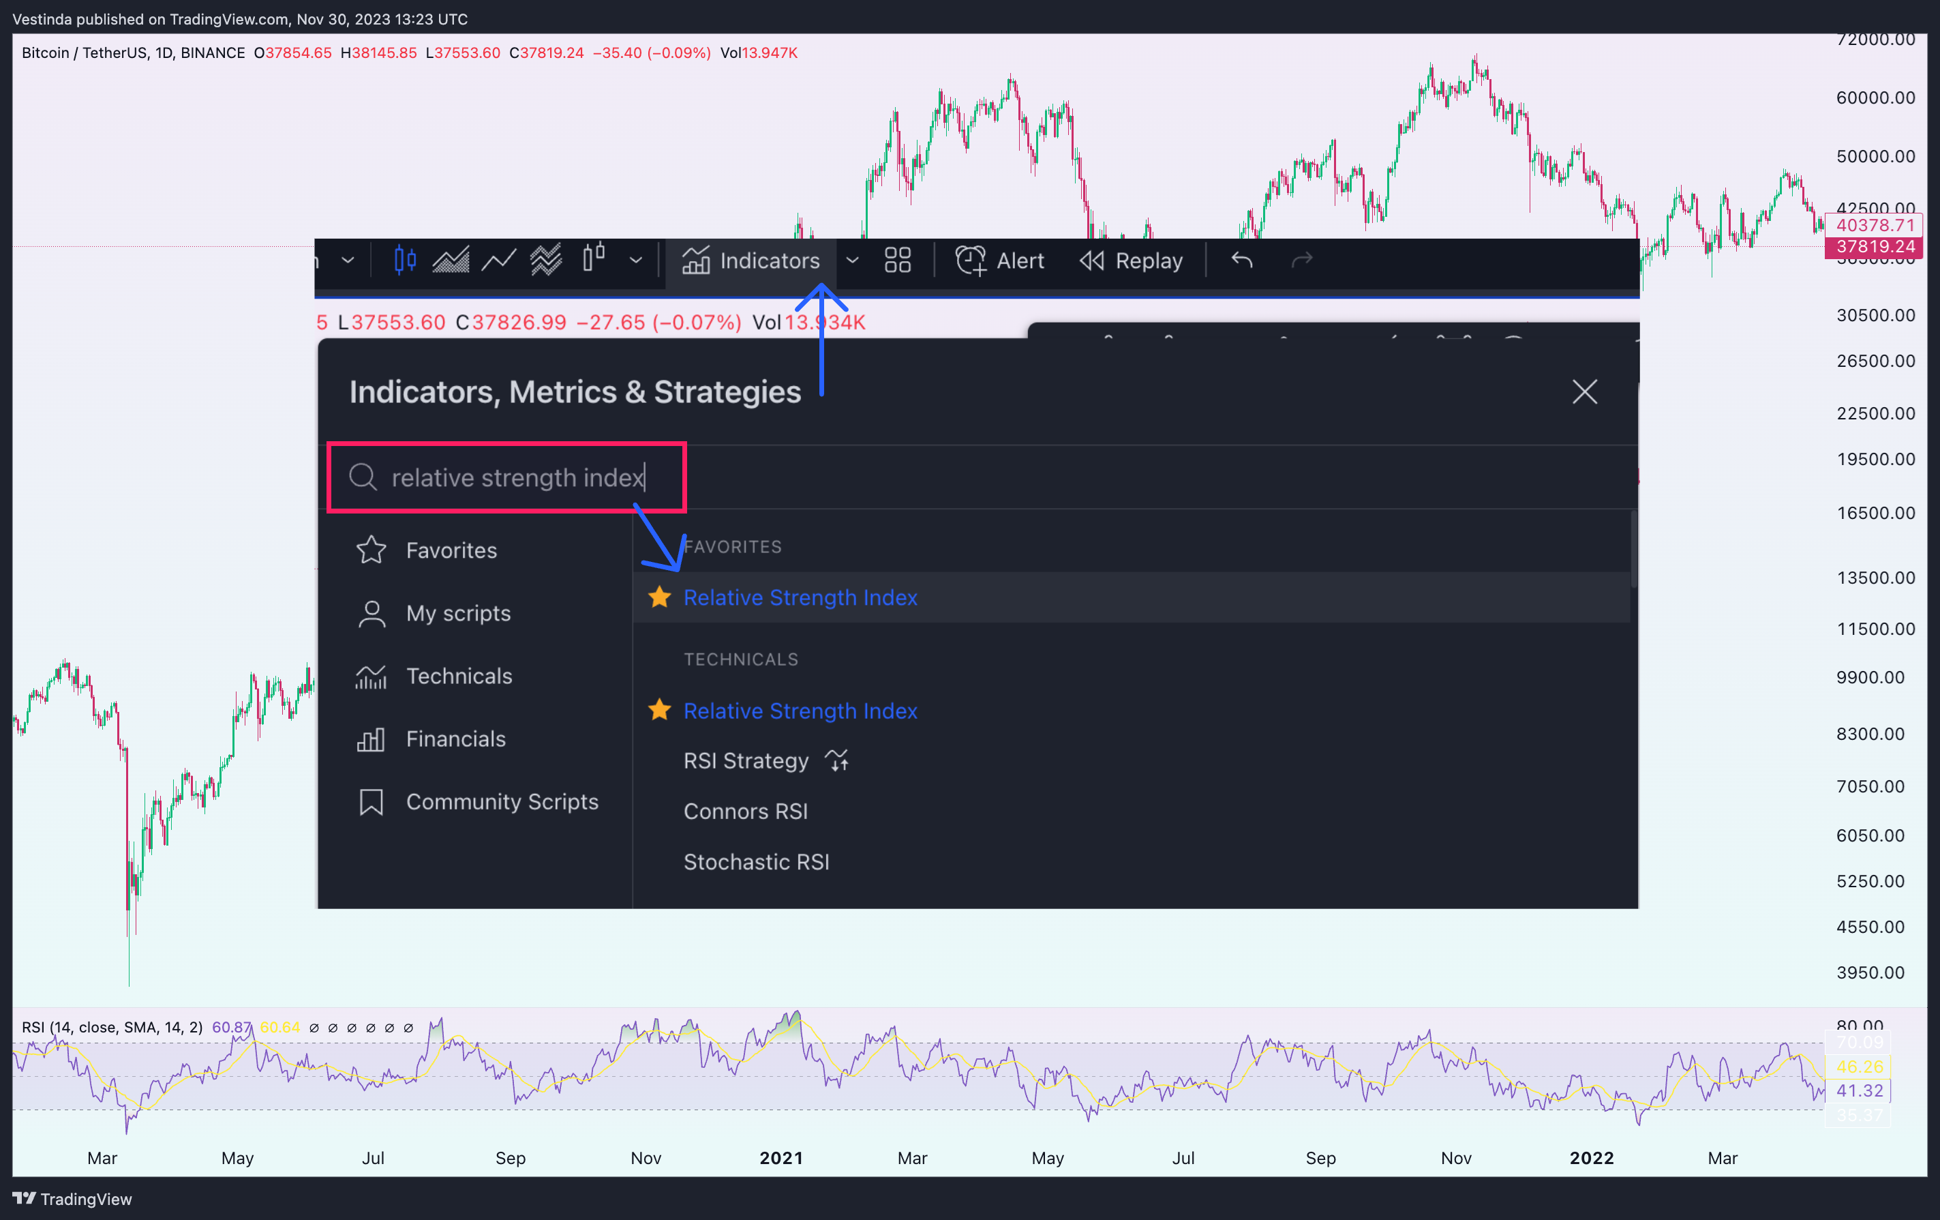Add Relative Strength Index from Favorites list
Viewport: 1940px width, 1220px height.
[800, 597]
